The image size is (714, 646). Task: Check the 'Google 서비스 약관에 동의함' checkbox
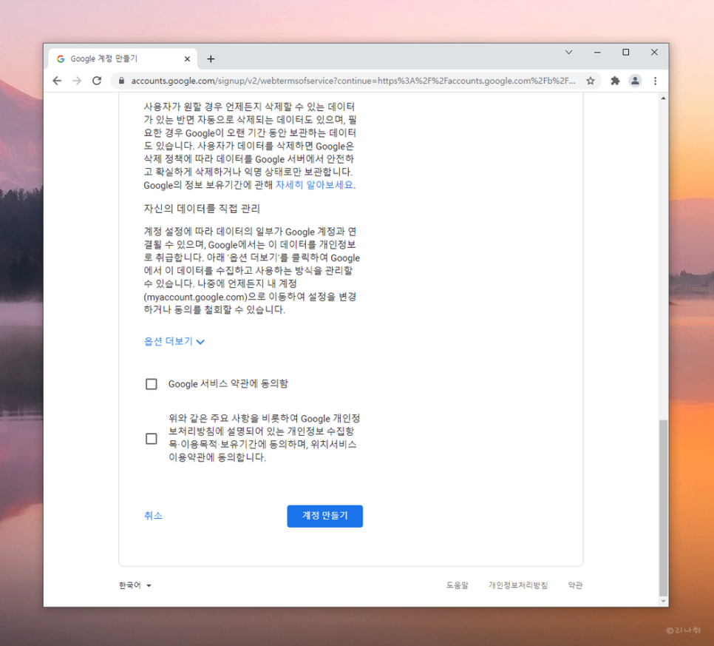click(152, 384)
